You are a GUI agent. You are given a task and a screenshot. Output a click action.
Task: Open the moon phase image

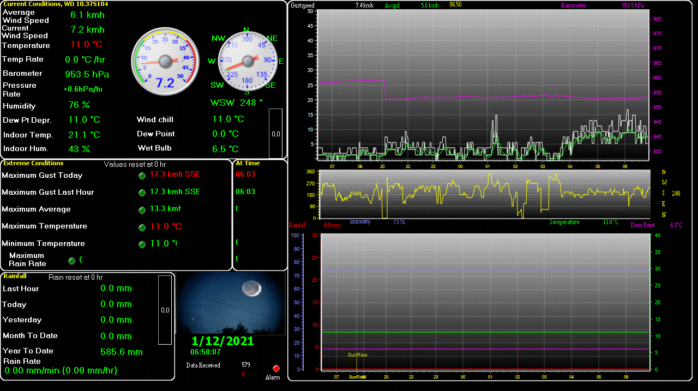231,304
